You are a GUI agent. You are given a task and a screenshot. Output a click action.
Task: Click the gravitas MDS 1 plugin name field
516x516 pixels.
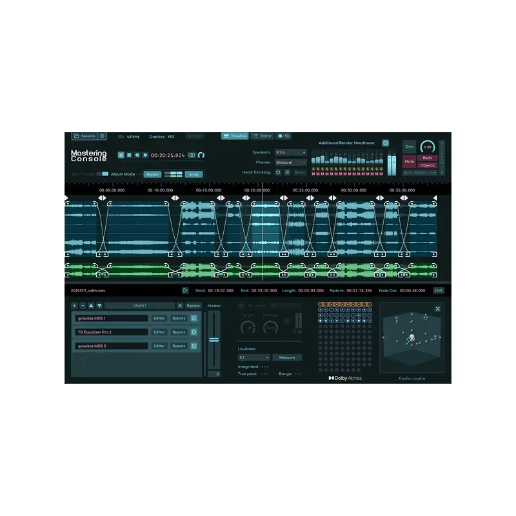[x=112, y=318]
